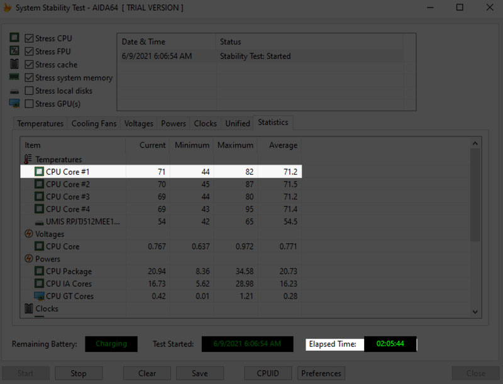This screenshot has width=503, height=384.
Task: Minimize the System Stability Test window
Action: [430, 8]
